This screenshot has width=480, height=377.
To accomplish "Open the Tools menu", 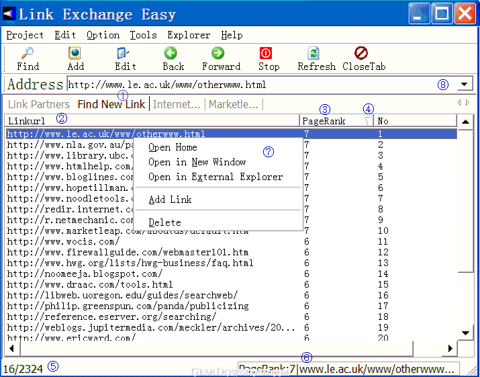I will 143,35.
